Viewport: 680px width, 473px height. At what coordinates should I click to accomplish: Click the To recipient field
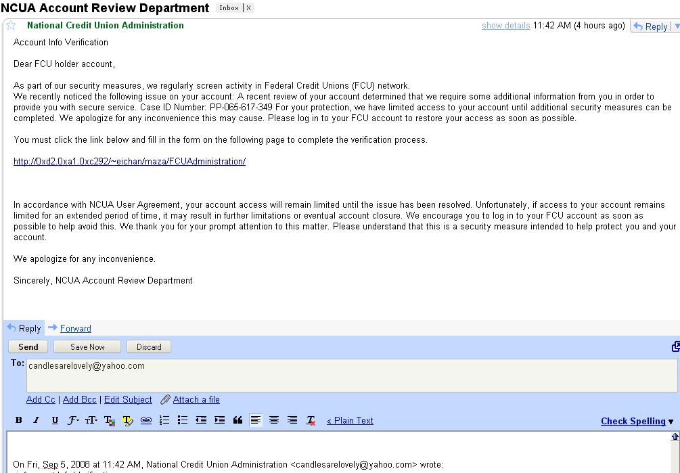(352, 376)
